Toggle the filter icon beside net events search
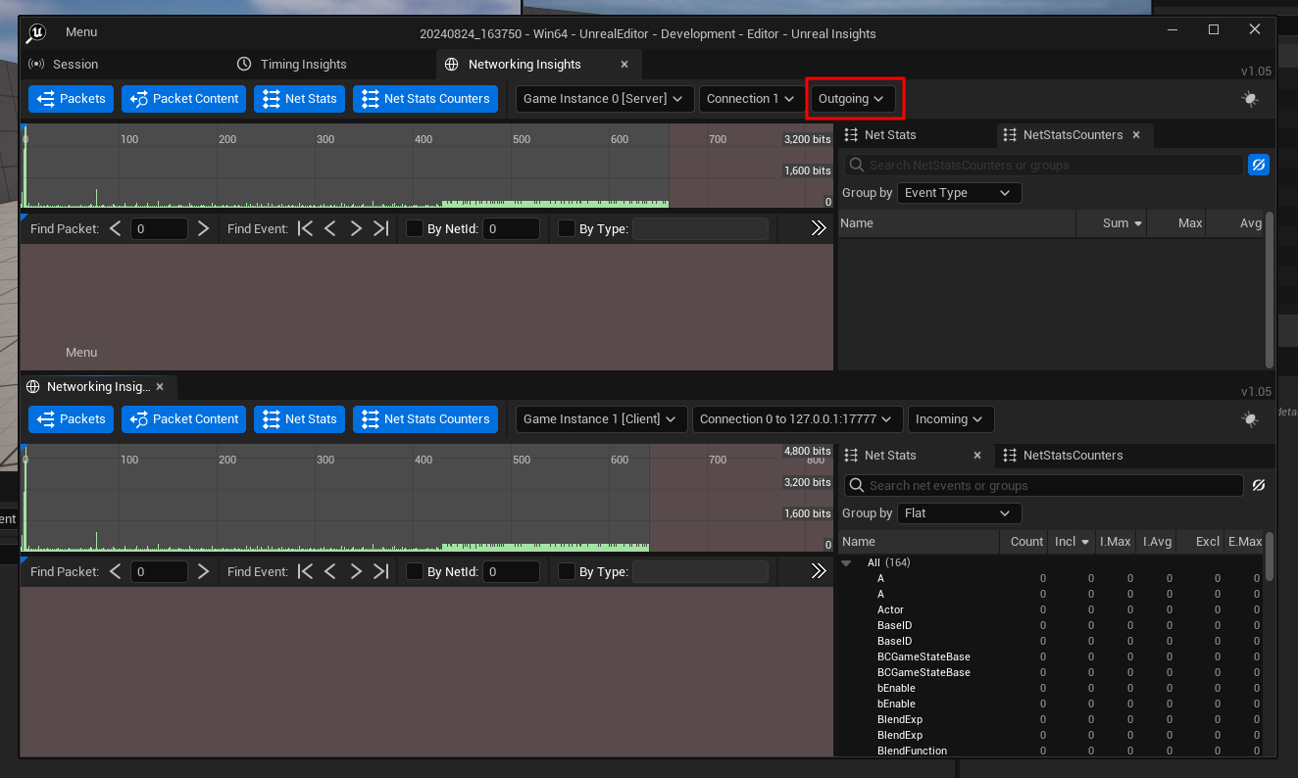This screenshot has width=1298, height=778. (1259, 486)
